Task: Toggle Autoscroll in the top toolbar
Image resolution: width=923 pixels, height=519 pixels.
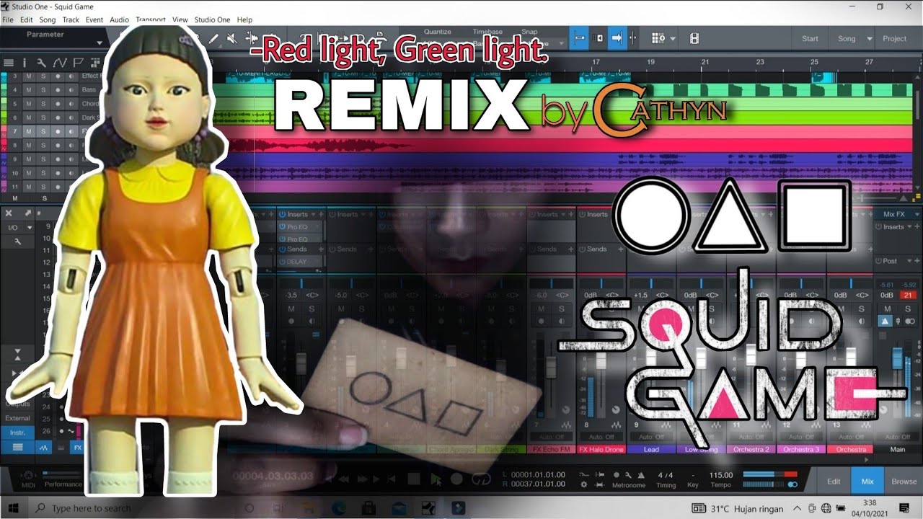Action: coord(579,38)
